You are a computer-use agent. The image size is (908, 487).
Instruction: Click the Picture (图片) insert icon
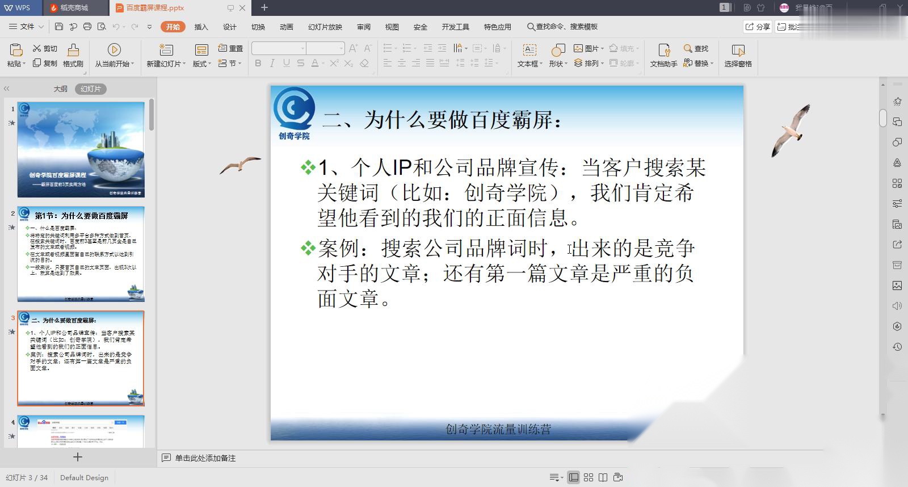click(x=578, y=48)
